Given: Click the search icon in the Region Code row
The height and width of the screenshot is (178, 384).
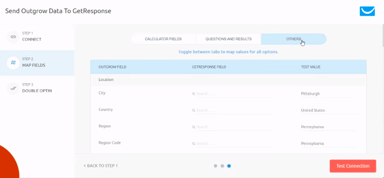Looking at the screenshot, I should tap(194, 143).
